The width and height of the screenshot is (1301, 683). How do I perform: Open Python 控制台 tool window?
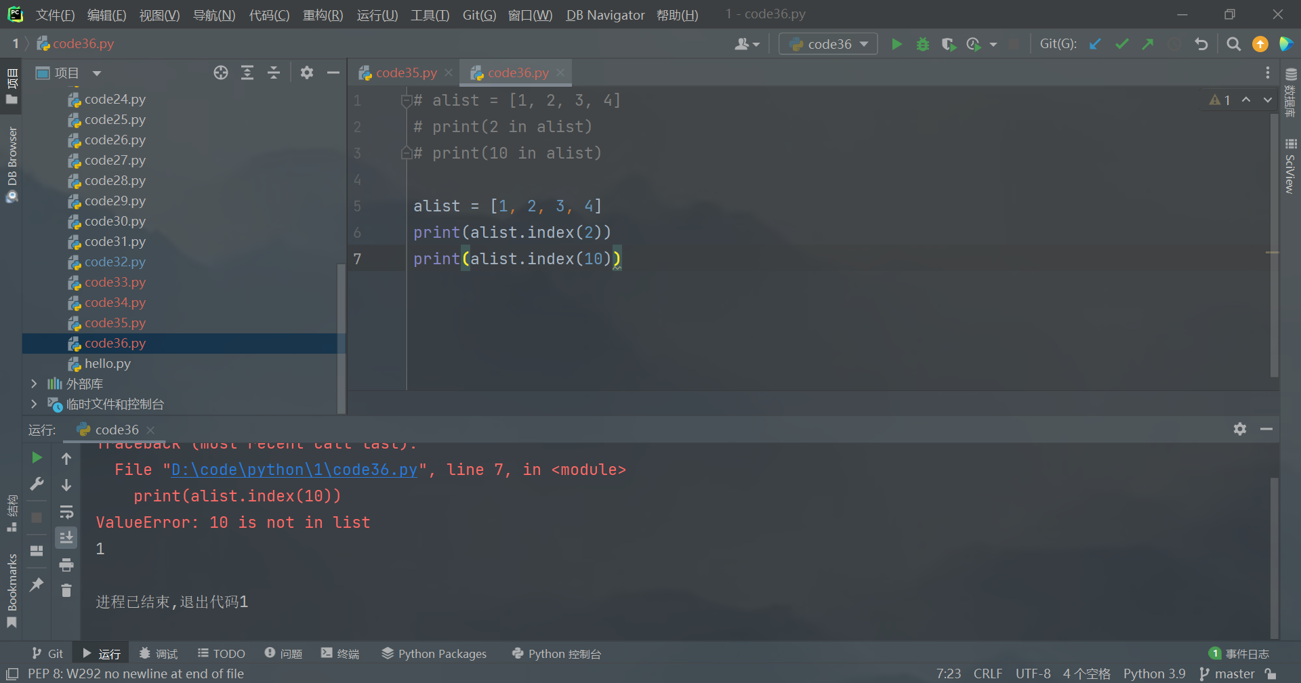pos(556,654)
